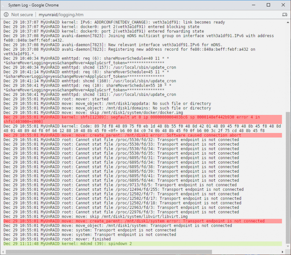
Task: Click the 'New relevant interface' avahi line
Action: click(113, 45)
